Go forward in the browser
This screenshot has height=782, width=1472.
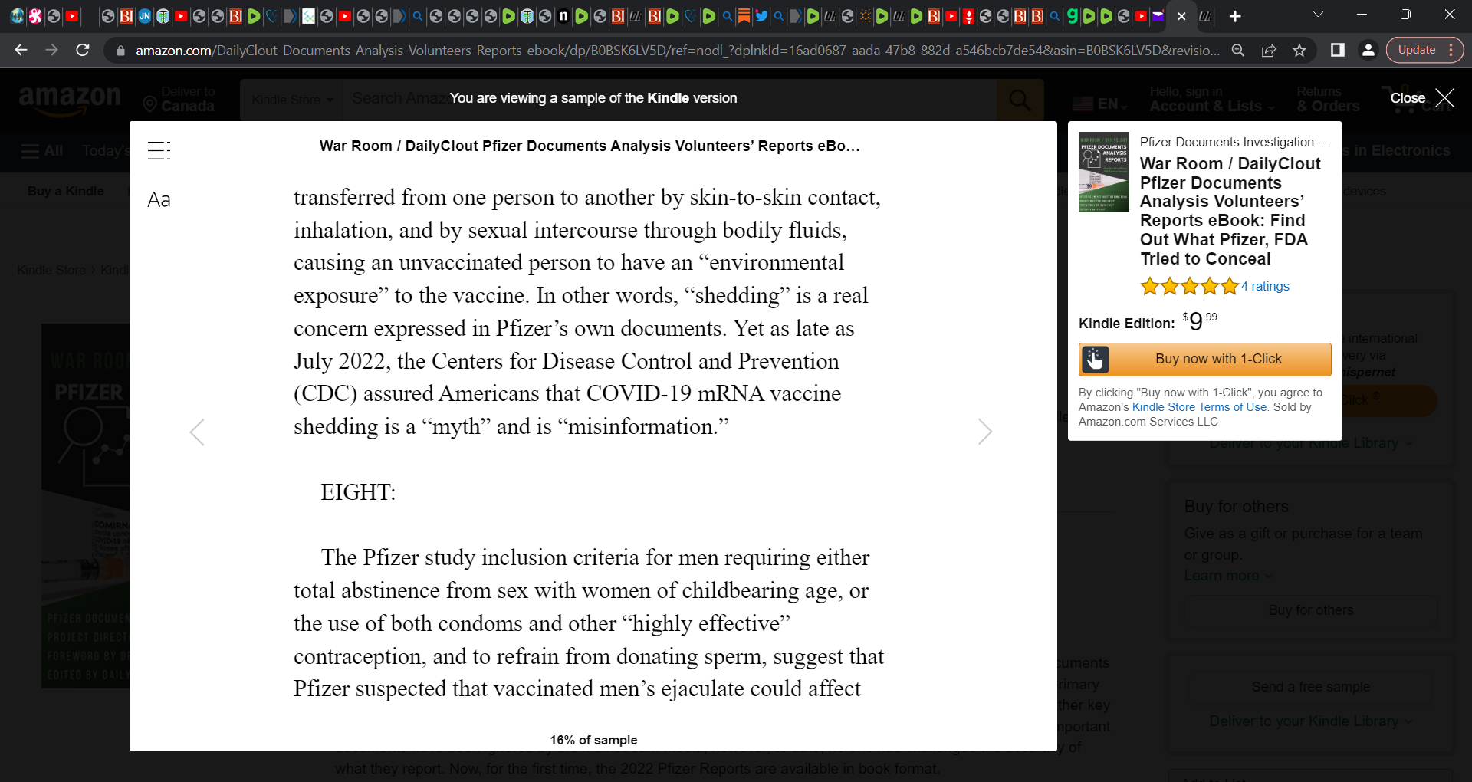[51, 50]
